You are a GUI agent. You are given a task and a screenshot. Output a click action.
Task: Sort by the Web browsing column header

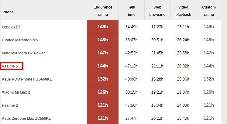click(157, 11)
